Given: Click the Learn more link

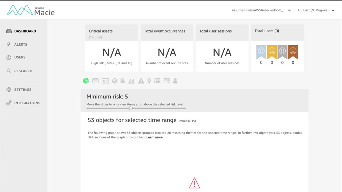Looking at the screenshot, I should click(154, 137).
